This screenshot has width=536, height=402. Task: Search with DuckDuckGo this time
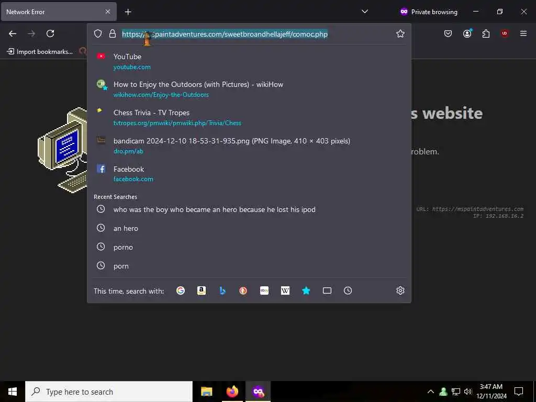point(243,291)
